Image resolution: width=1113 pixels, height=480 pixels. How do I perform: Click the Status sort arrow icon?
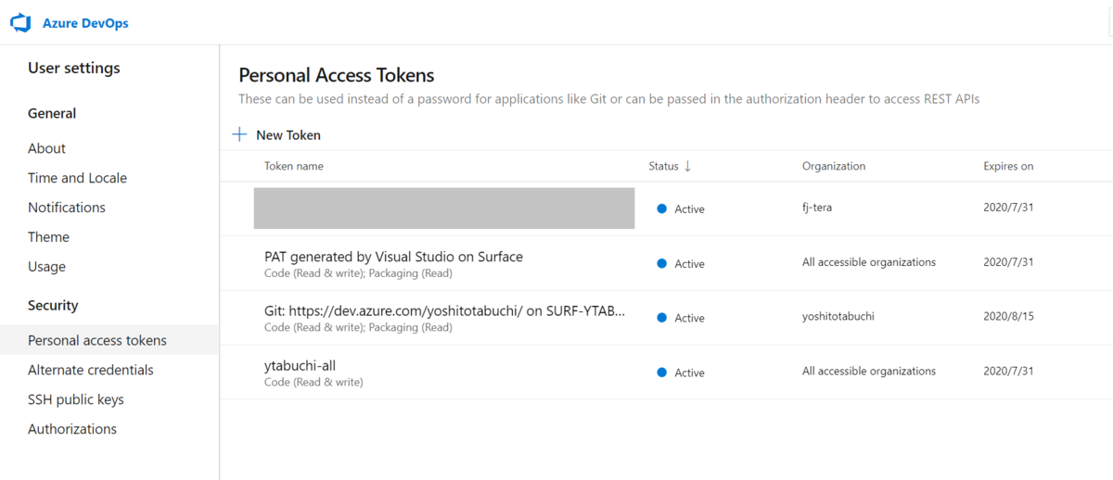coord(687,167)
